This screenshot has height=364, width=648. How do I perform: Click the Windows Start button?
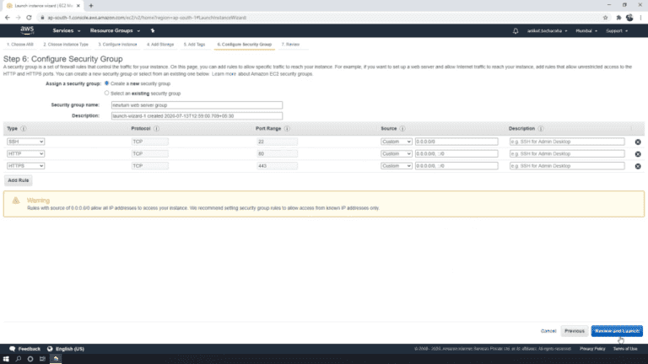click(8, 359)
